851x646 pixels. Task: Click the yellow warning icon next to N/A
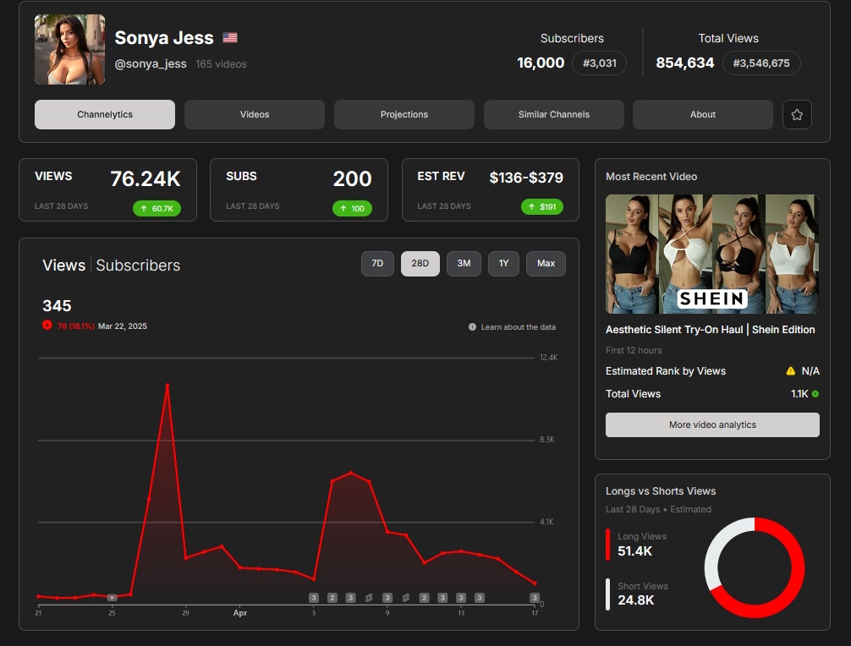(790, 371)
